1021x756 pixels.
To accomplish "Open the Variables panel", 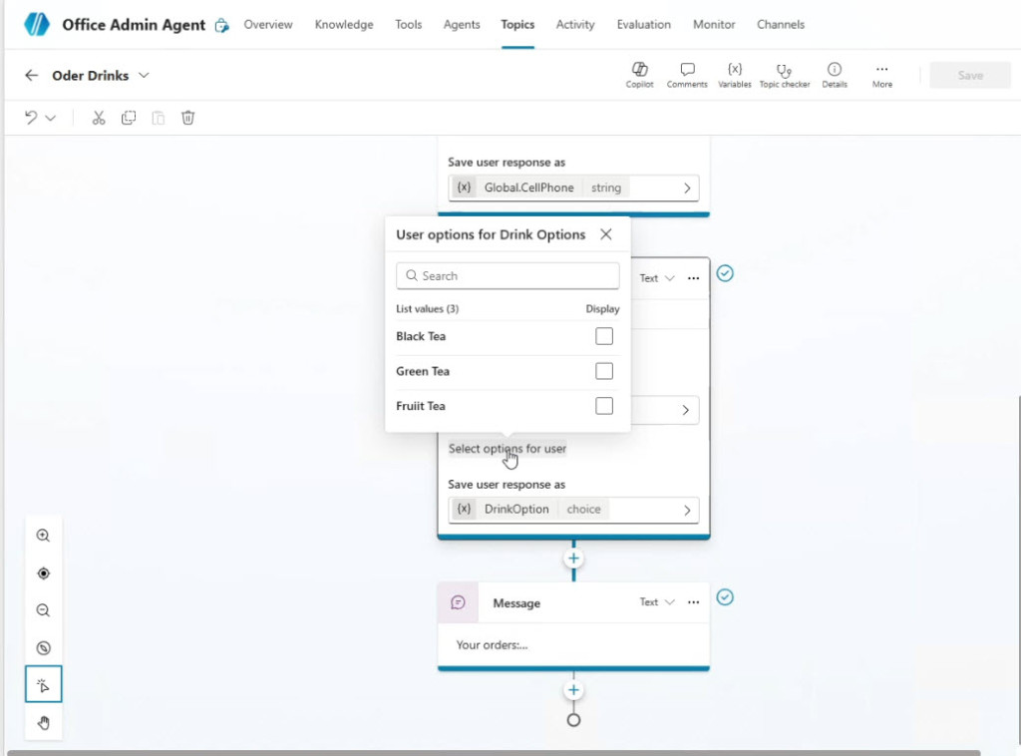I will pos(735,75).
